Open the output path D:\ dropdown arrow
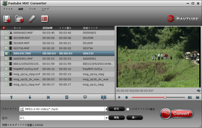This screenshot has width=202, height=128. 106,118
